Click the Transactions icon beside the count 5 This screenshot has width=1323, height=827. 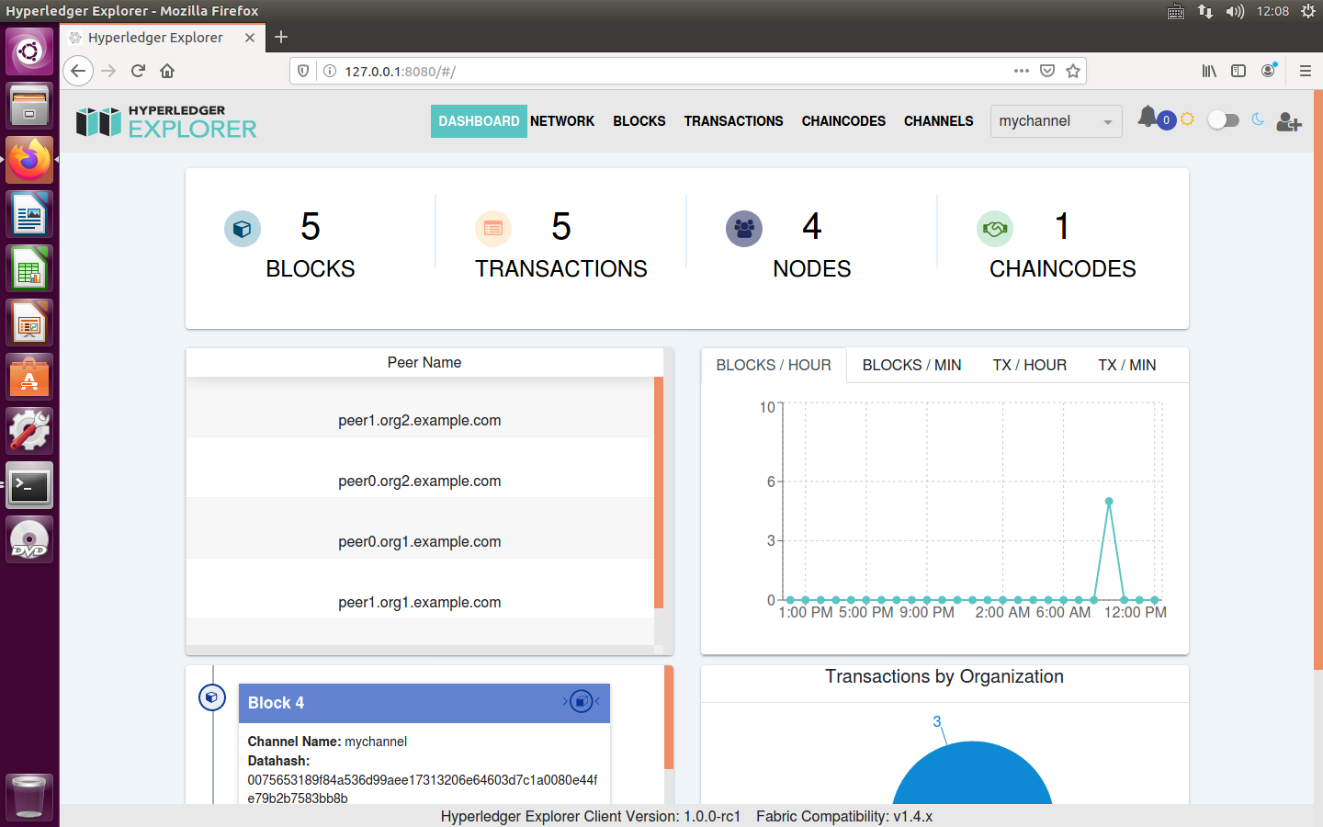tap(493, 229)
